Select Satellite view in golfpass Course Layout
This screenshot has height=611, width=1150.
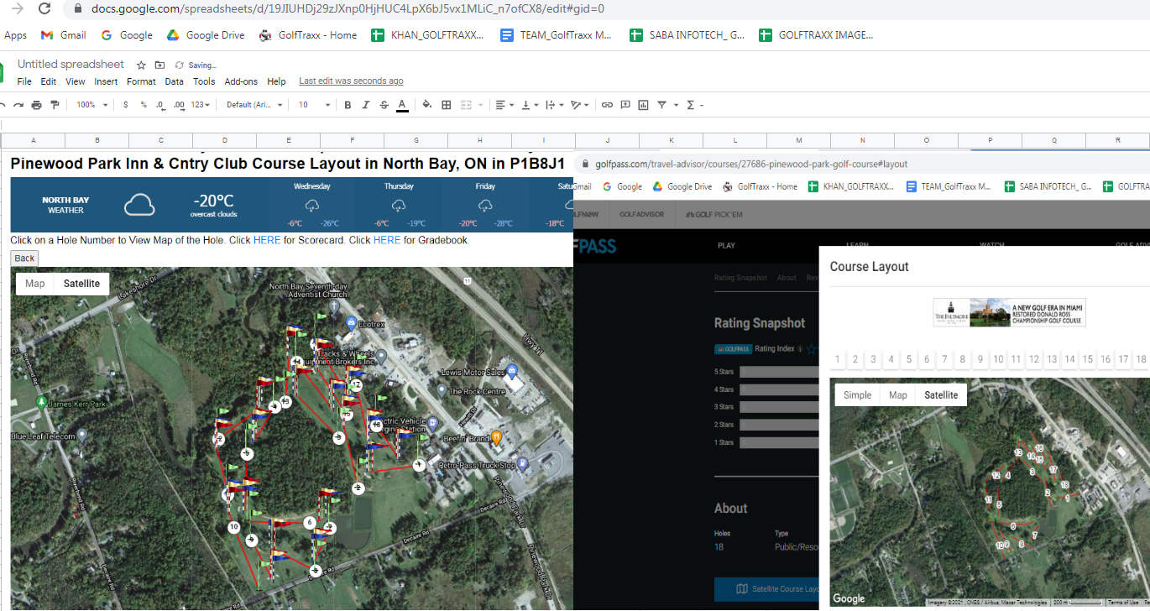941,395
